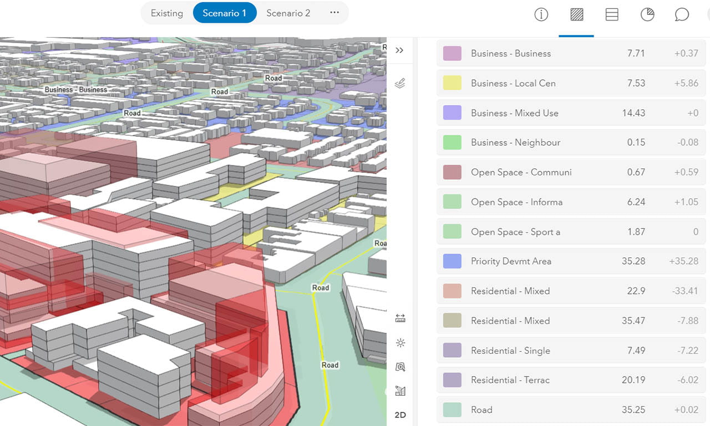This screenshot has width=710, height=426.
Task: Open the map layers icon
Action: tap(400, 83)
